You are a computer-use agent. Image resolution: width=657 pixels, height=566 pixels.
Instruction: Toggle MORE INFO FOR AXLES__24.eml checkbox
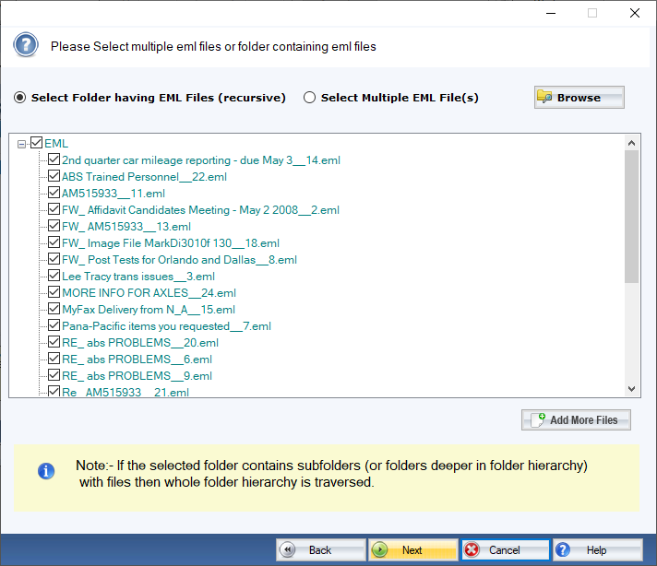(x=54, y=292)
